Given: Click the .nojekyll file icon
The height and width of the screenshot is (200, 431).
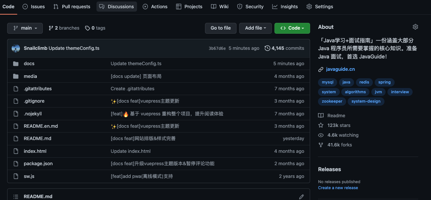Looking at the screenshot, I should 16,113.
